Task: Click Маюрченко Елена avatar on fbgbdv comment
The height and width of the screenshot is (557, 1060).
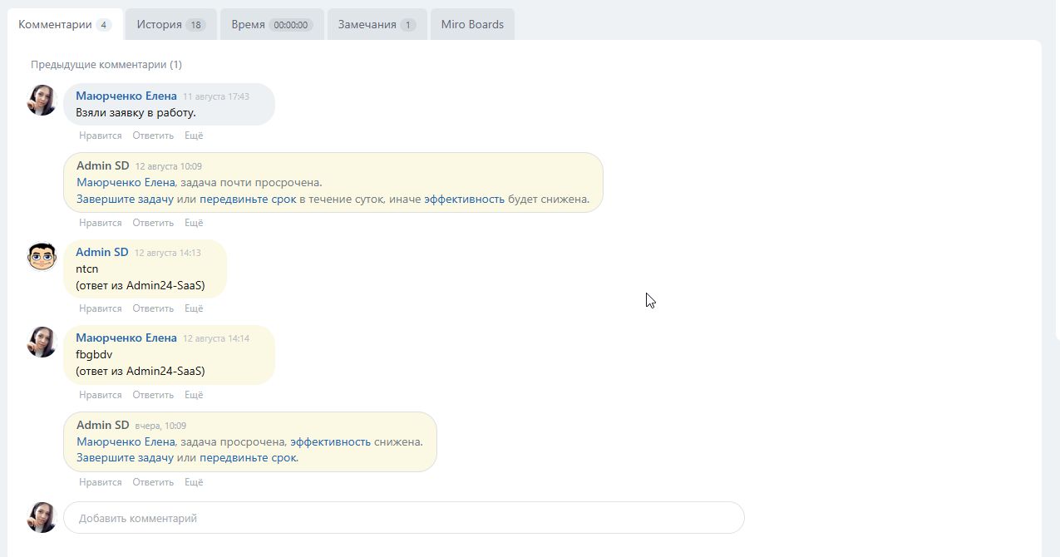Action: [42, 343]
